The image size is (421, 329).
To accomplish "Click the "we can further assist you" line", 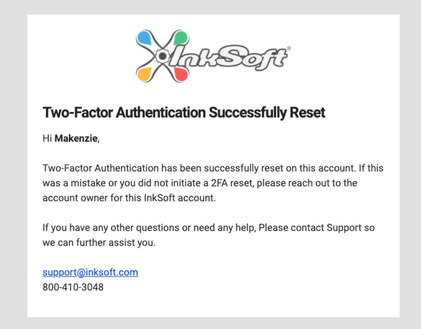I will tap(99, 242).
